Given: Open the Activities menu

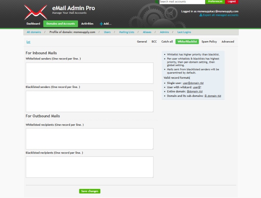Looking at the screenshot, I should 87,24.
